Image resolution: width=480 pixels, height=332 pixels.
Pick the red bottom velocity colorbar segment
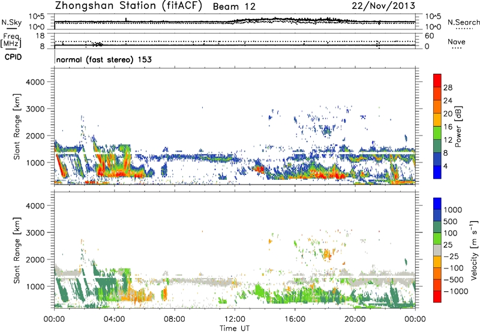437,297
